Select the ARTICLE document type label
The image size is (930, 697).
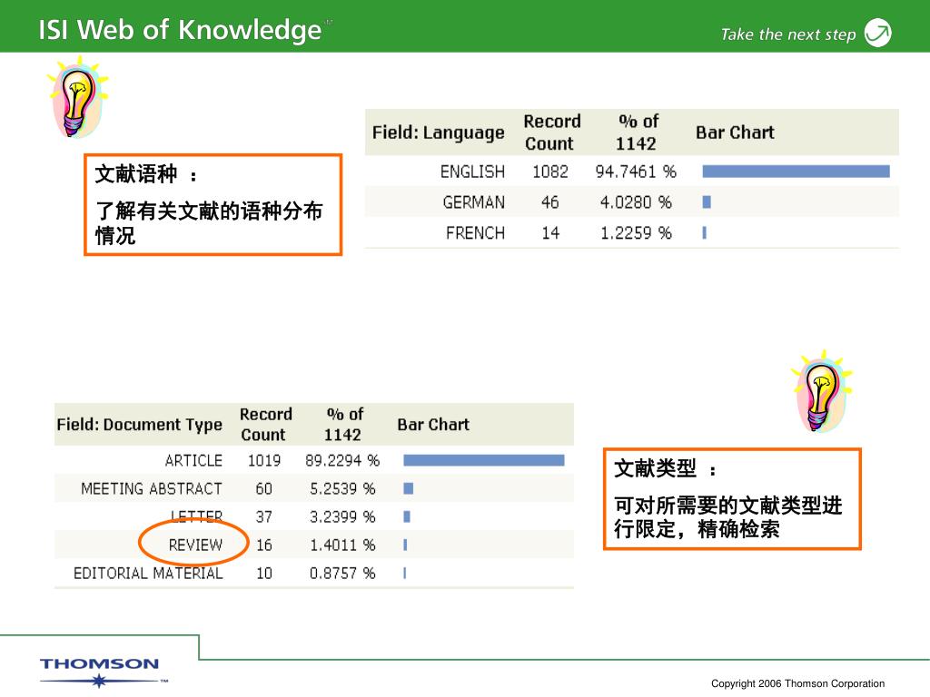pos(193,460)
